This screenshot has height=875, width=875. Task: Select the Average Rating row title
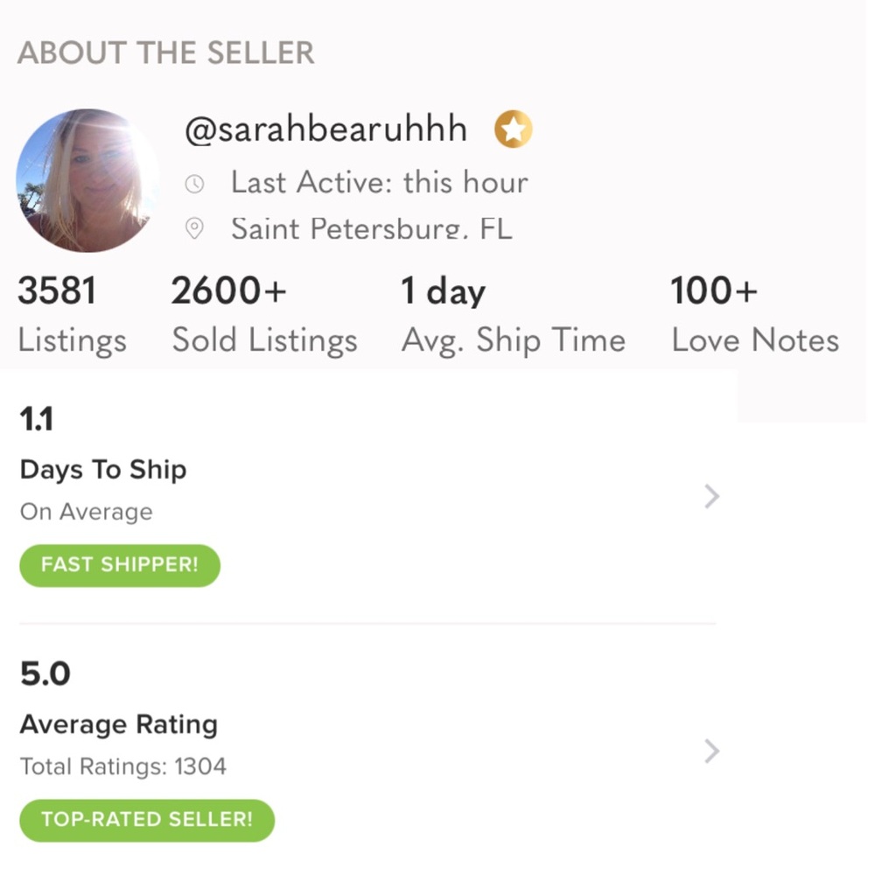[x=119, y=724]
